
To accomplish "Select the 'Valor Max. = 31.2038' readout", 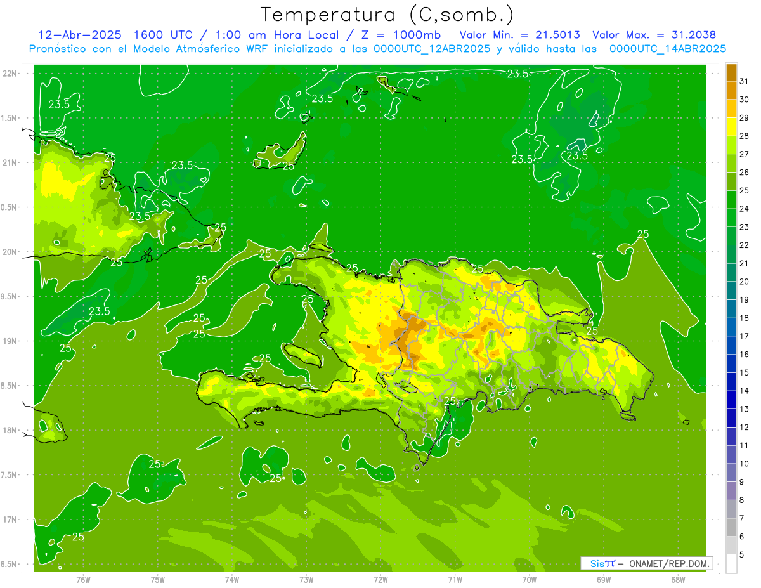I will click(x=654, y=34).
